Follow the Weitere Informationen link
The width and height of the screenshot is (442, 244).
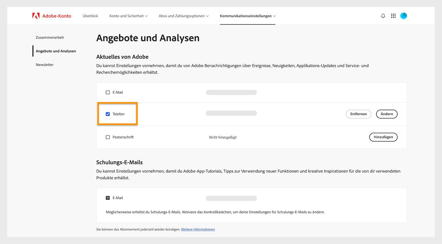pyautogui.click(x=198, y=230)
